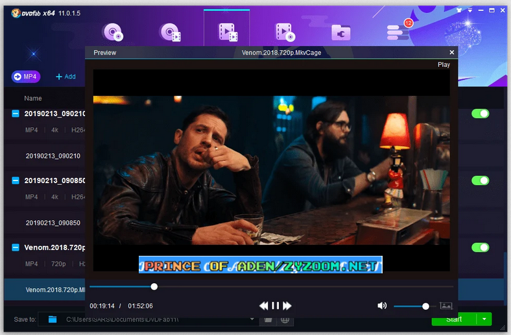The image size is (511, 335).
Task: Take a snapshot with the image icon
Action: (x=446, y=306)
